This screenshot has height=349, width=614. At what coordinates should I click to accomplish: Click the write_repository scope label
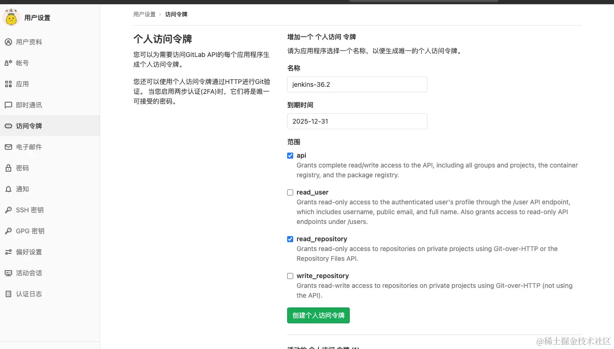[323, 276]
